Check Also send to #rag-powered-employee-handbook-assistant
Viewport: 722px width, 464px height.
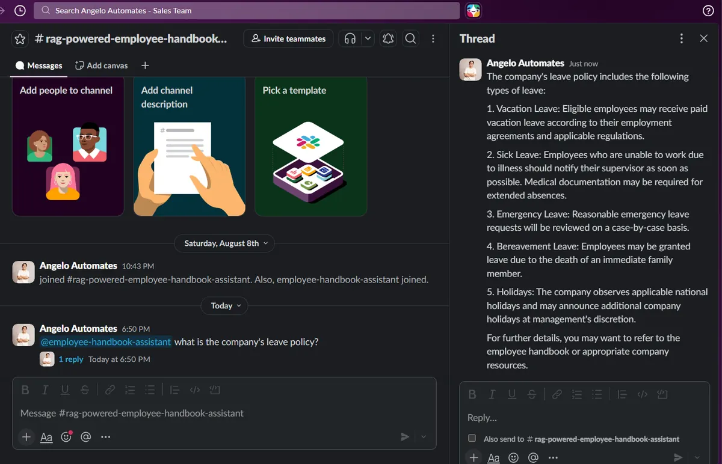tap(472, 439)
